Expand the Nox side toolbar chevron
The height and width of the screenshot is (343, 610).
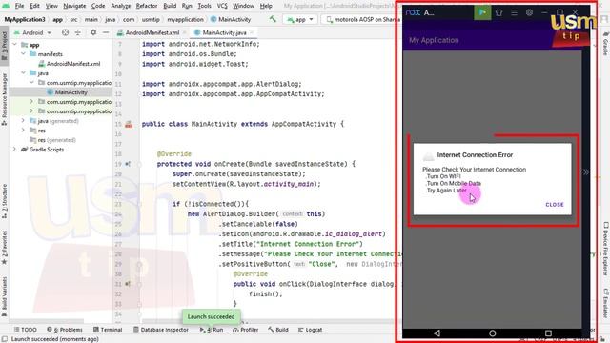(586, 171)
